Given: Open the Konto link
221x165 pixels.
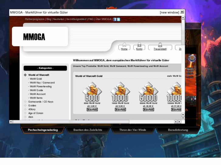Looking at the screenshot, I should (139, 49).
